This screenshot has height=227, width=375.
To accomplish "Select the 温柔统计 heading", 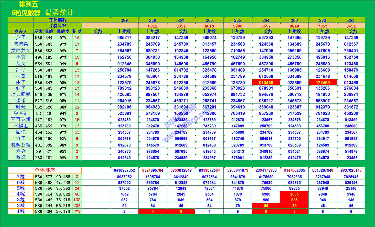I will tap(60, 13).
